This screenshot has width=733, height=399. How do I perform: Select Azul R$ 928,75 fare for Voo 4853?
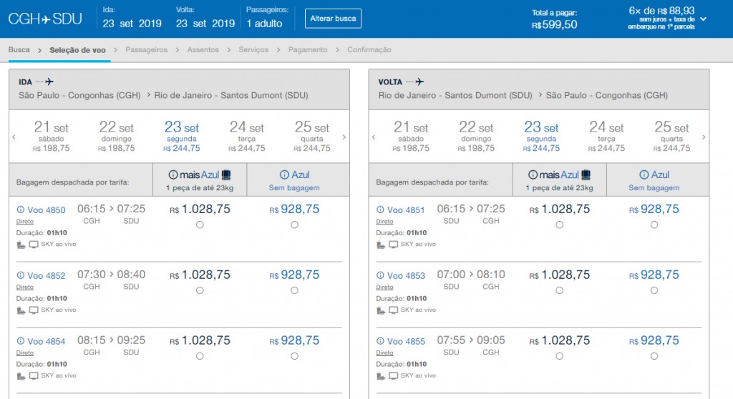(654, 290)
